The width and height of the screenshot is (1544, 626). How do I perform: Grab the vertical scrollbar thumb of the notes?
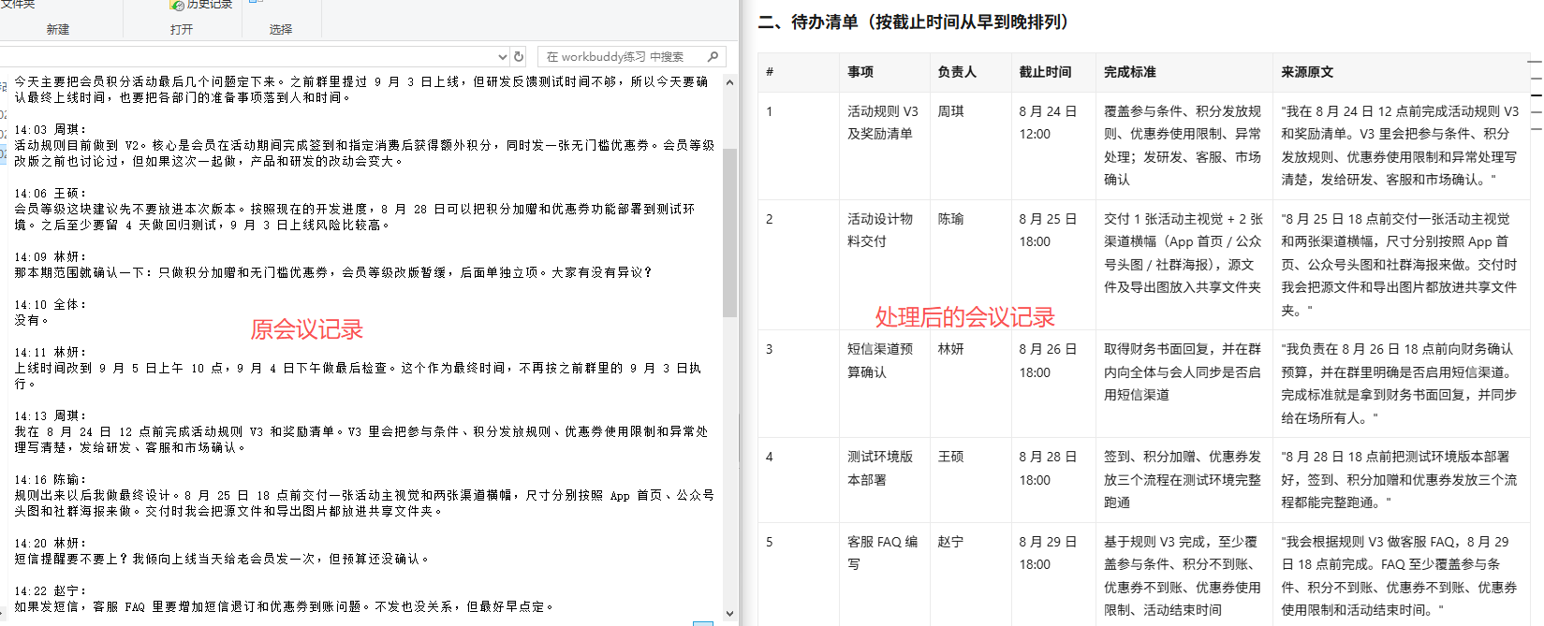pos(729,232)
